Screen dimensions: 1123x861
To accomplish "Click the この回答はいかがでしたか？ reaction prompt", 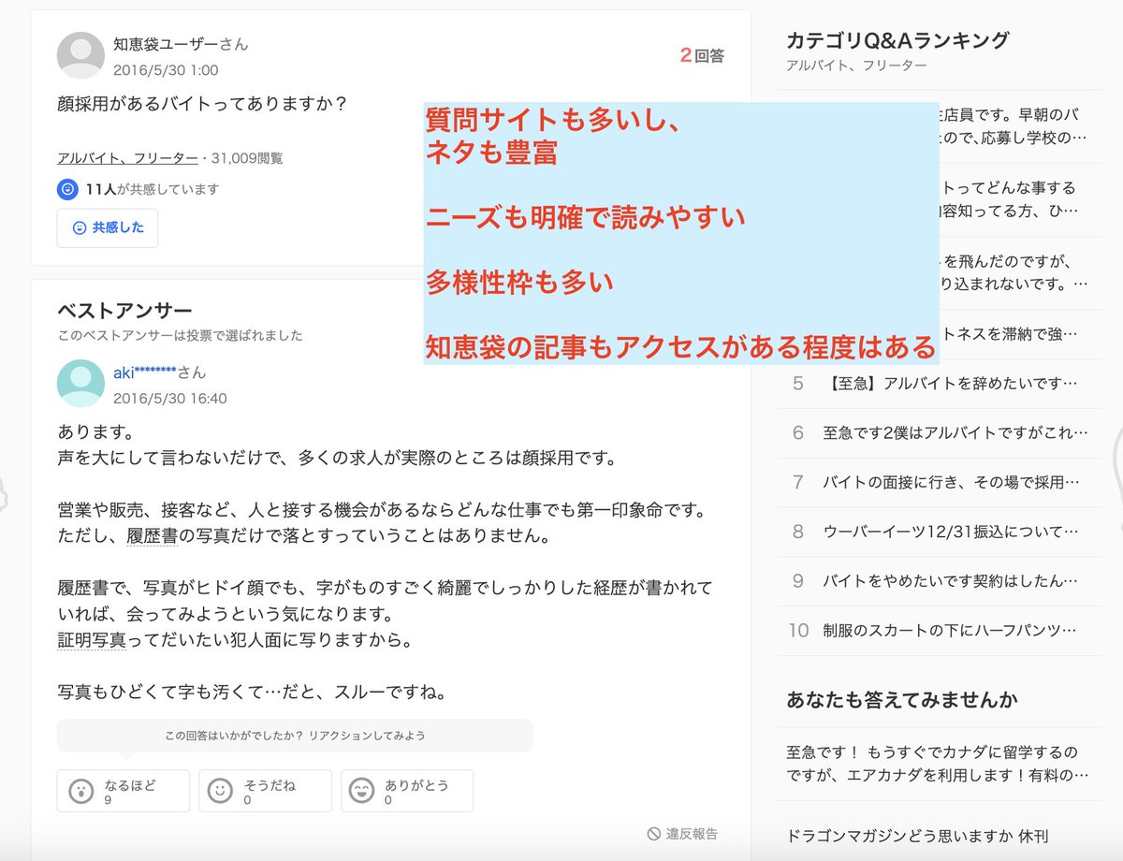I will coord(295,736).
